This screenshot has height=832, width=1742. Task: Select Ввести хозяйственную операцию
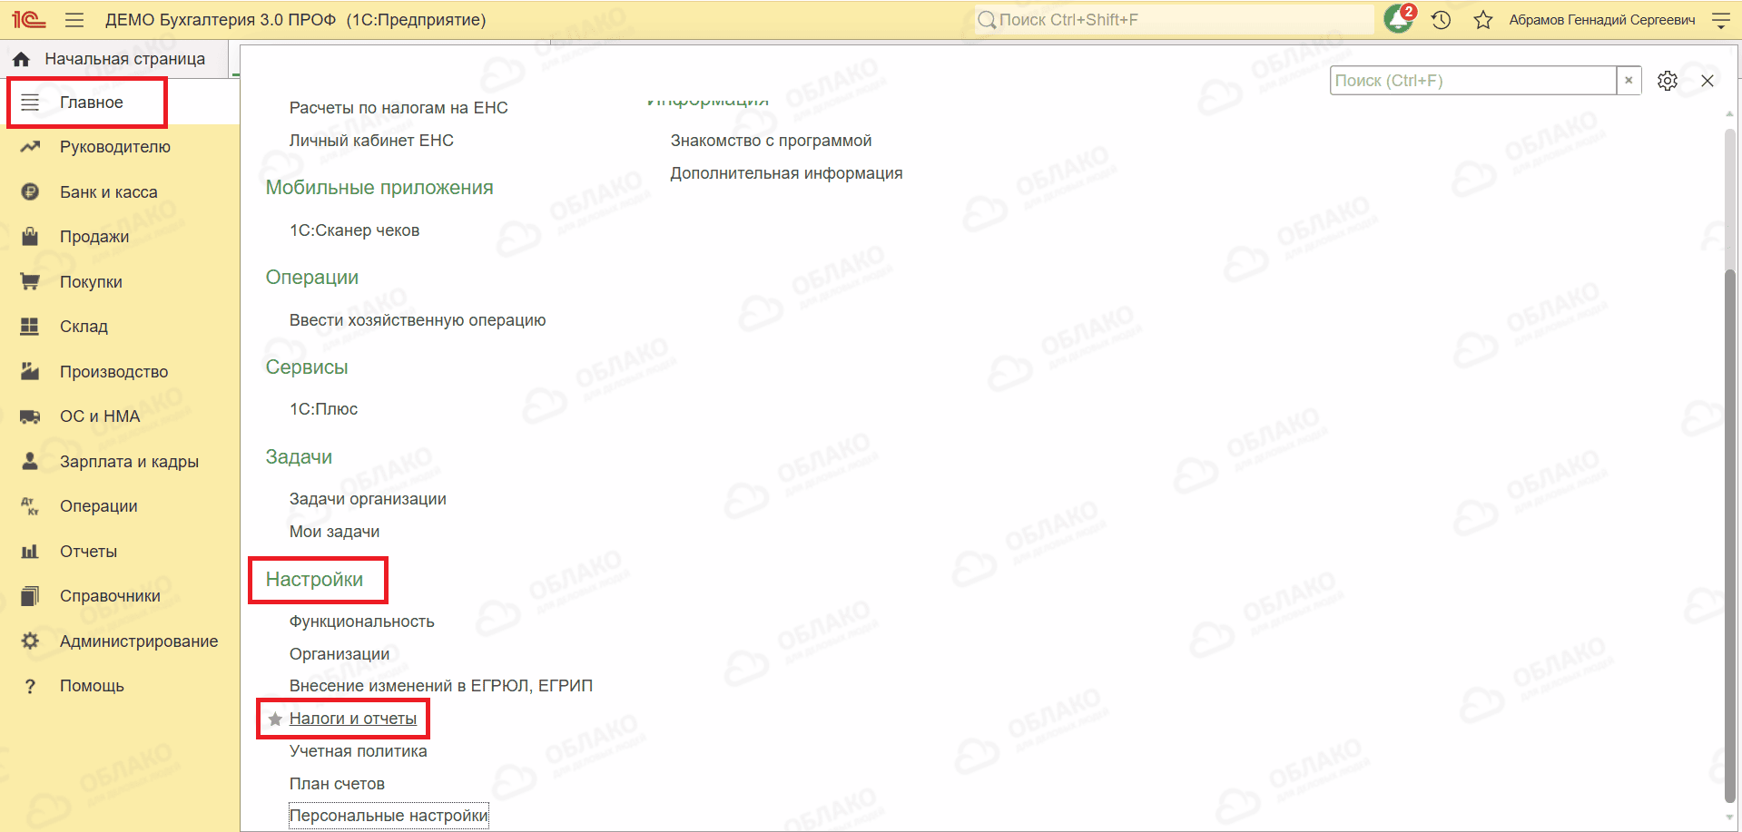coord(418,320)
